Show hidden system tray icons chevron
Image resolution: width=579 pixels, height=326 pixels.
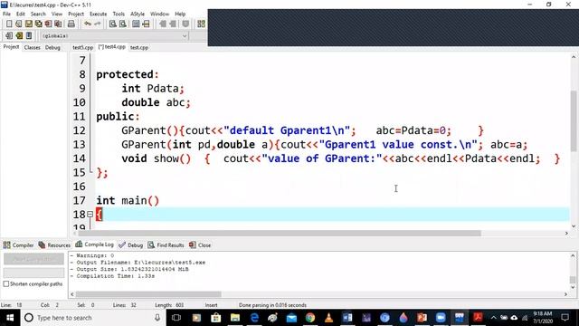493,318
